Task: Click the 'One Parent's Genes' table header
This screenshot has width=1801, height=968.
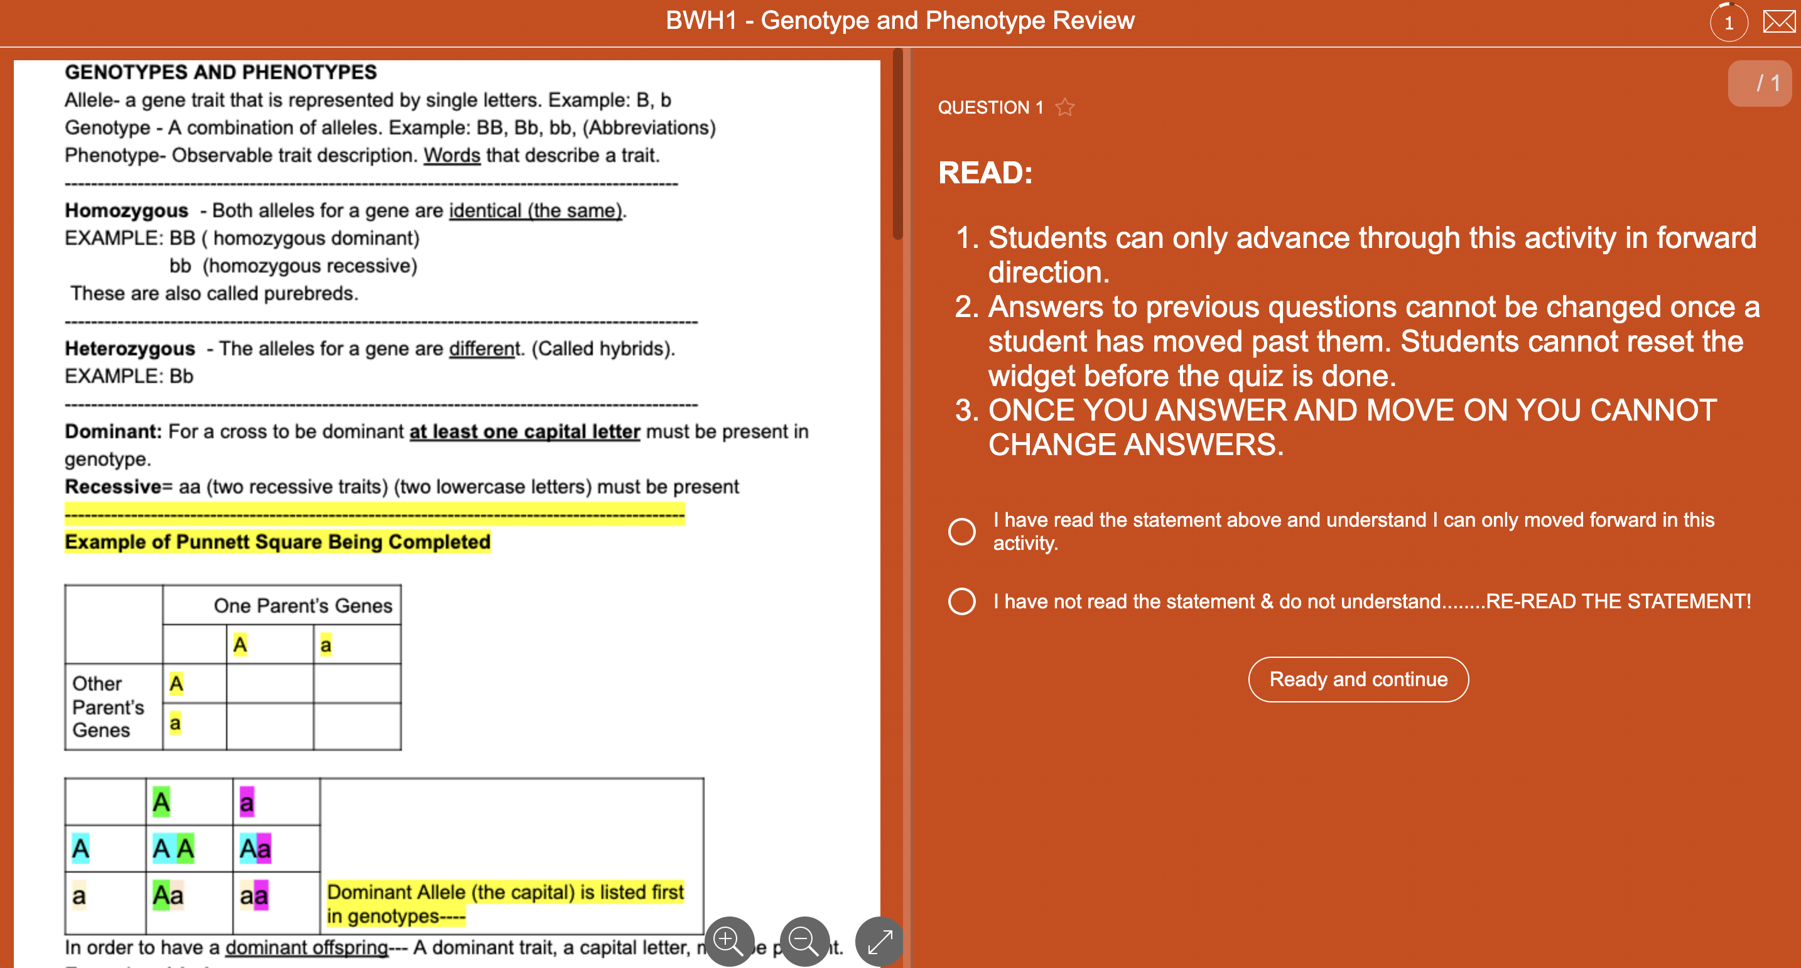Action: coord(303,605)
